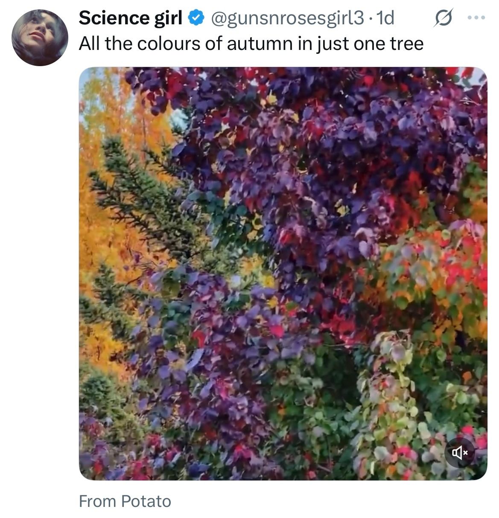This screenshot has width=499, height=518.
Task: Click the word "Potato" under the video
Action: pyautogui.click(x=146, y=501)
